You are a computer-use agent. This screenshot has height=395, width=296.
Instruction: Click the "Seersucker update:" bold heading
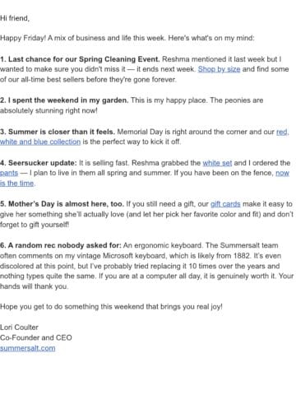click(x=43, y=163)
